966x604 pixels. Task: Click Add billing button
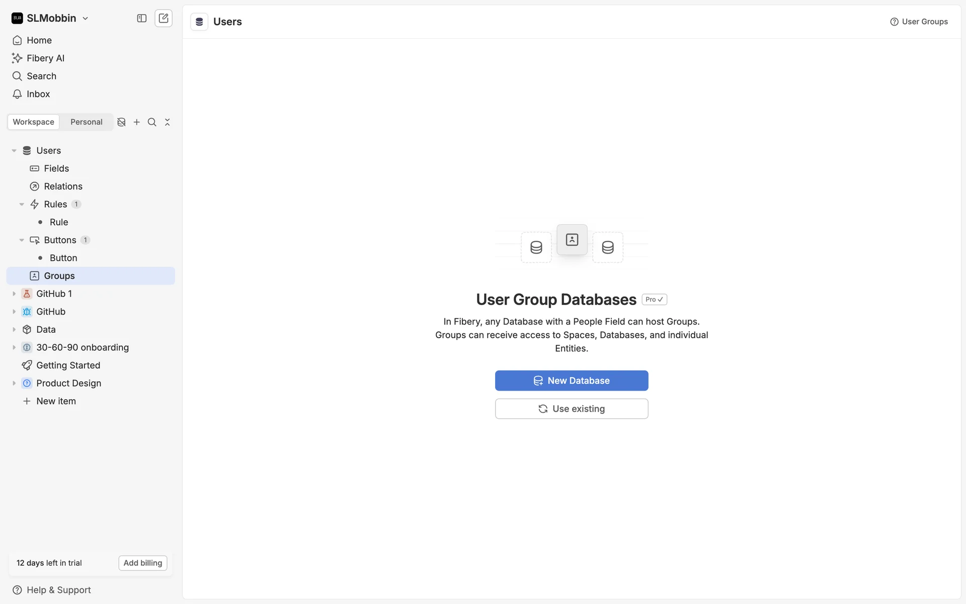point(143,563)
